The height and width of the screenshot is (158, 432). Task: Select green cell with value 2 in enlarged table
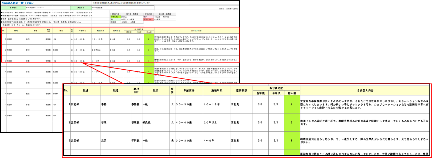click(292, 104)
